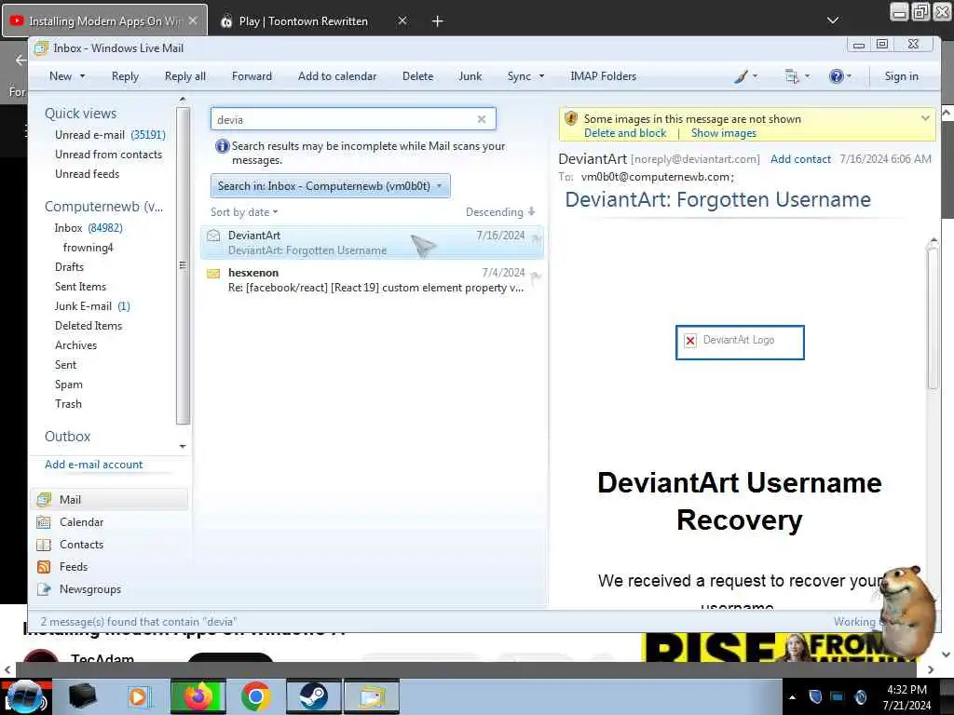Click Delete and block link
Viewport: 954px width, 715px height.
625,133
